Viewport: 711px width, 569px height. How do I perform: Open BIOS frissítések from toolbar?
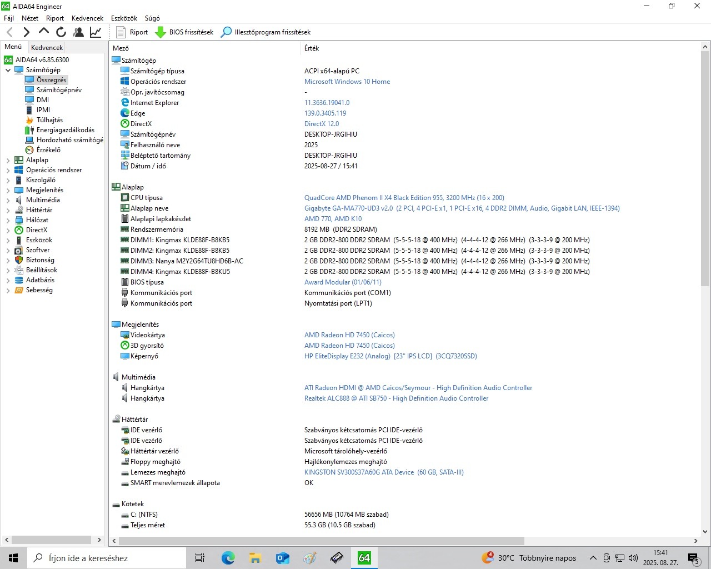[184, 32]
